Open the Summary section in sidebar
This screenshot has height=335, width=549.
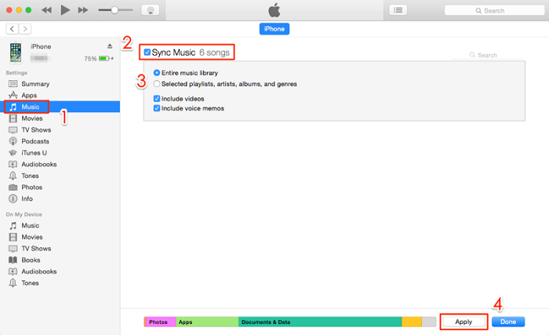(35, 83)
